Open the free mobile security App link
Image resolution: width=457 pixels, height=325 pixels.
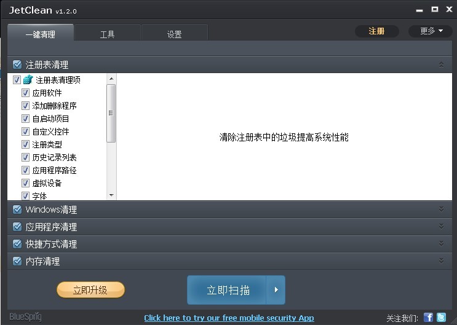coord(229,318)
